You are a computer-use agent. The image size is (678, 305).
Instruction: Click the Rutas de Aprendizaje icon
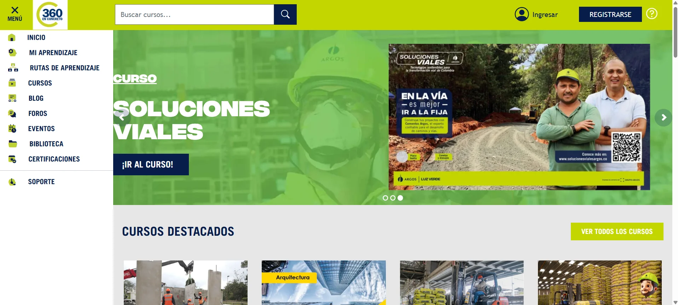(x=13, y=68)
